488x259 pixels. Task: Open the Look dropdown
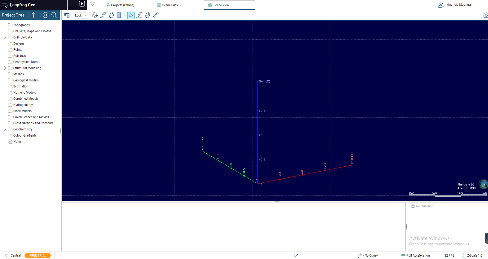81,15
